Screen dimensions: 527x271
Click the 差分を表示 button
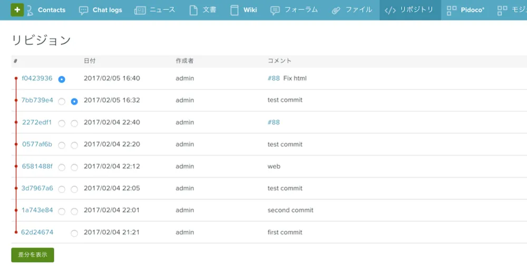tap(33, 255)
